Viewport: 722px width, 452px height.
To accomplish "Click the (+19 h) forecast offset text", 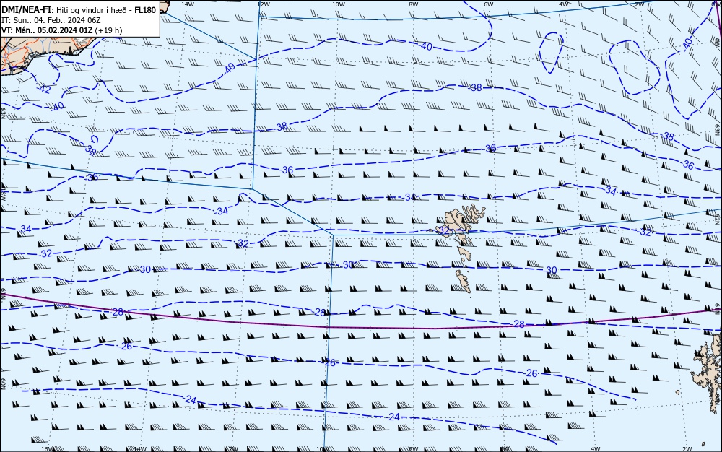I will [108, 30].
